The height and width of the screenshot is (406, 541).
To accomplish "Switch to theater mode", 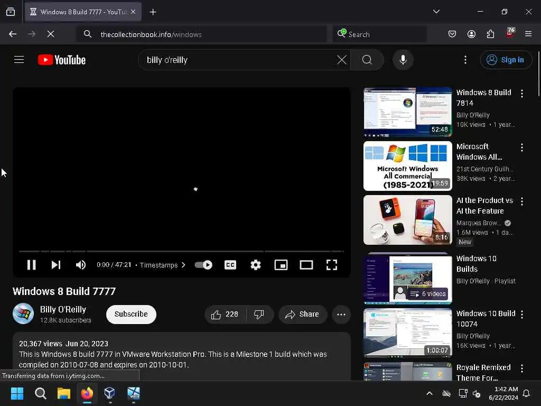I will tap(306, 265).
